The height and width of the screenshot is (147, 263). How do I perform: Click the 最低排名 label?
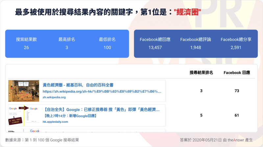coord(108,39)
